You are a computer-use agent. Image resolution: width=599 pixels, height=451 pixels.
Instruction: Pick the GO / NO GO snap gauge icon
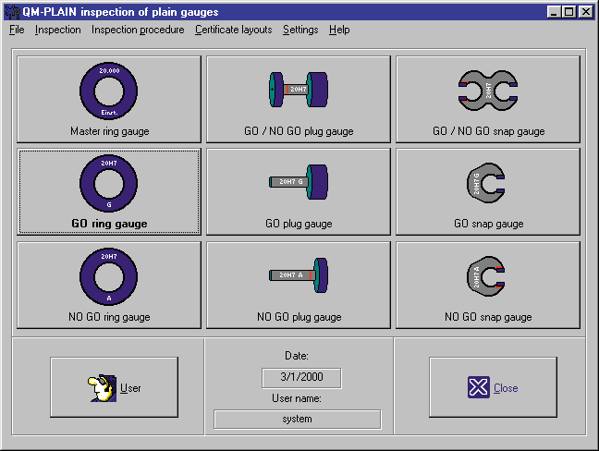[488, 91]
